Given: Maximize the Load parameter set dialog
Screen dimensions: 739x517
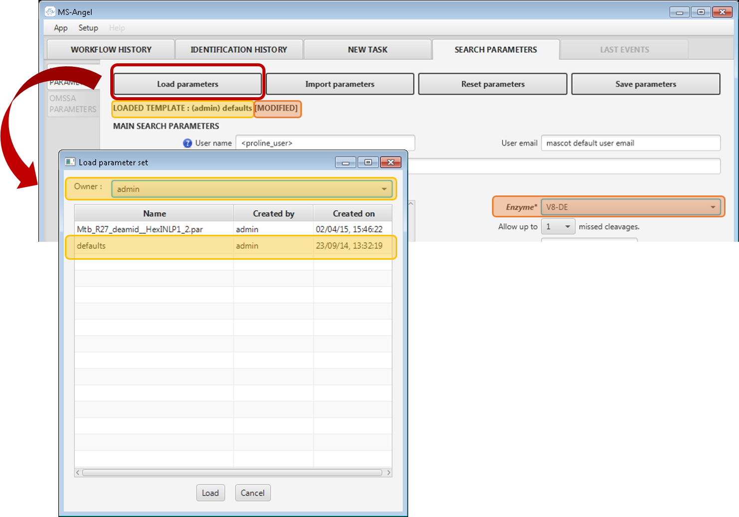Looking at the screenshot, I should [368, 162].
